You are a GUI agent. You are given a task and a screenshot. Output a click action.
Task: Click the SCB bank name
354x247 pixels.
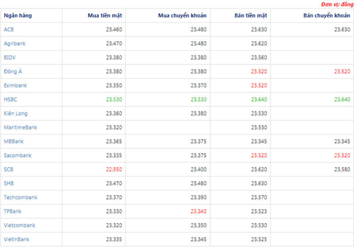tap(9, 169)
